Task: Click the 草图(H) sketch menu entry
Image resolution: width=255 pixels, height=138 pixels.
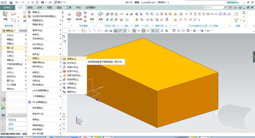Action: click(x=44, y=12)
